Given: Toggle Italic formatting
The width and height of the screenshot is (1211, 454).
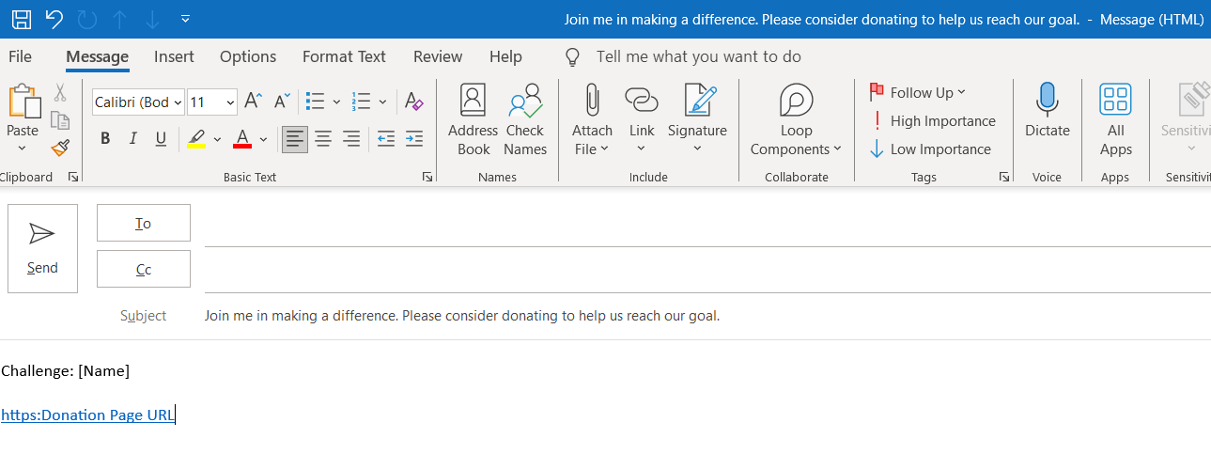Looking at the screenshot, I should [133, 139].
